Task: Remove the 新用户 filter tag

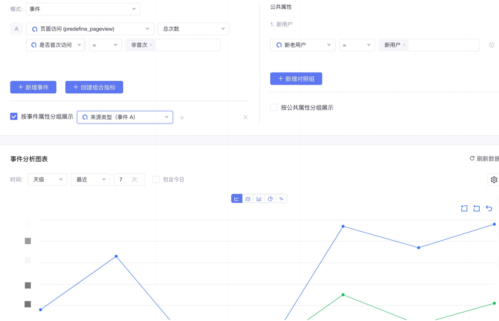Action: 404,45
